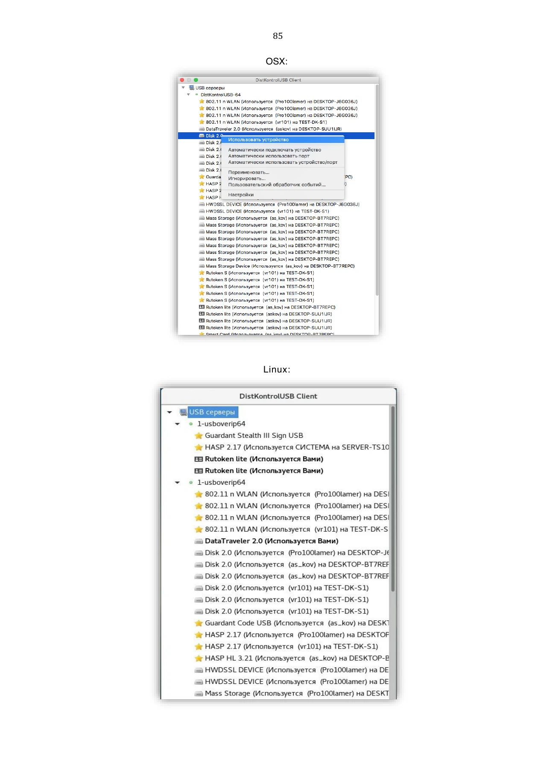Collapse the DistKontrolUSB-64 node in the OSX tree
The image size is (544, 768).
click(x=188, y=95)
